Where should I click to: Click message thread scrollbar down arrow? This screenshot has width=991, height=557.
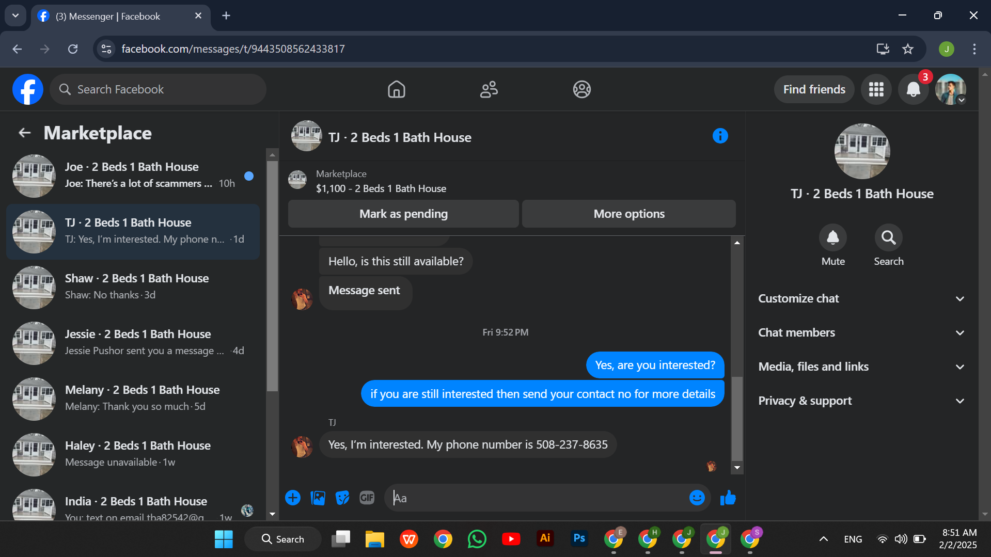point(737,468)
